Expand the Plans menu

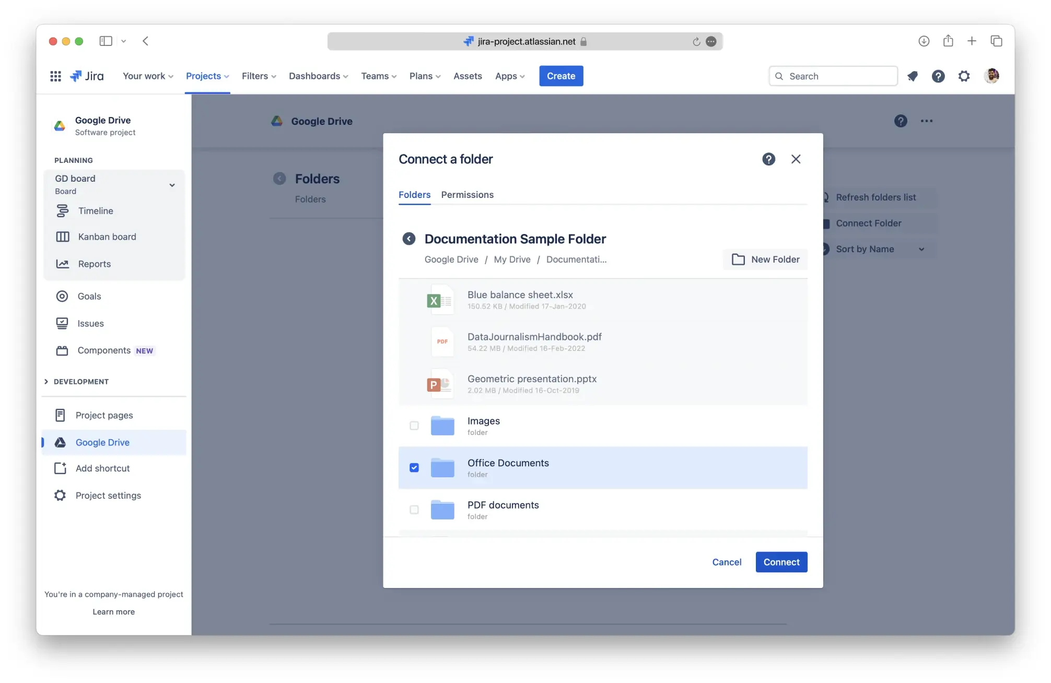click(x=425, y=76)
